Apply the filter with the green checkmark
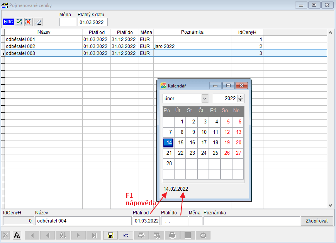 19,22
